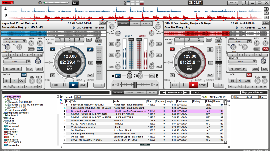Click the headphones icon in the mixer
This screenshot has width=270, height=151.
[x=135, y=76]
